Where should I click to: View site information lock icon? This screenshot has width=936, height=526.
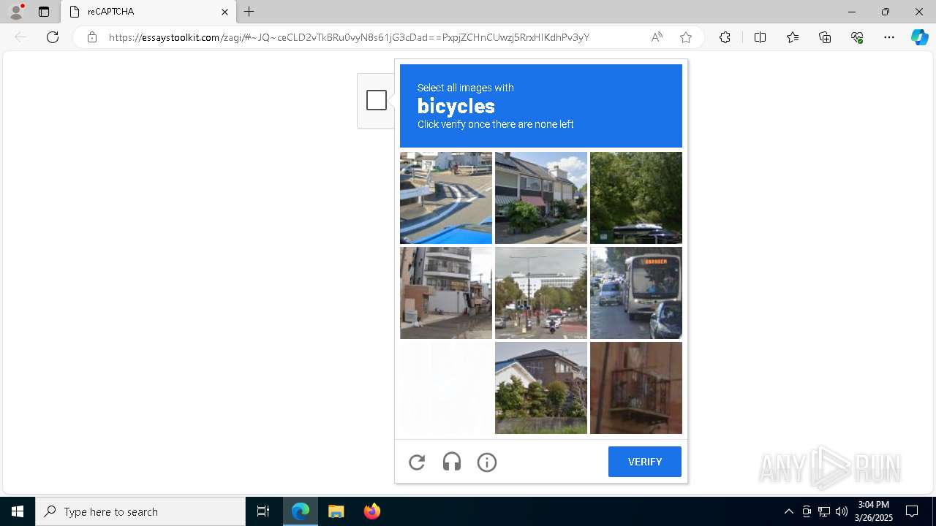(92, 37)
